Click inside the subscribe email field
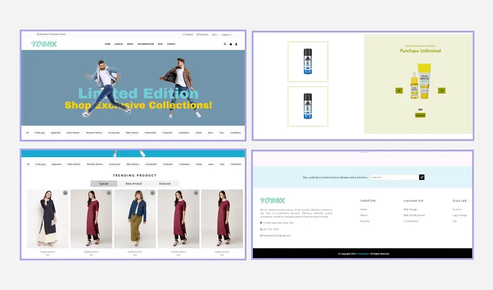 click(394, 177)
